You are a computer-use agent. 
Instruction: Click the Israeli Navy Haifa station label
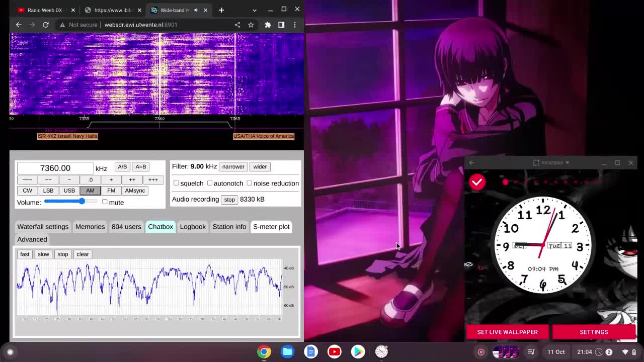(x=68, y=136)
